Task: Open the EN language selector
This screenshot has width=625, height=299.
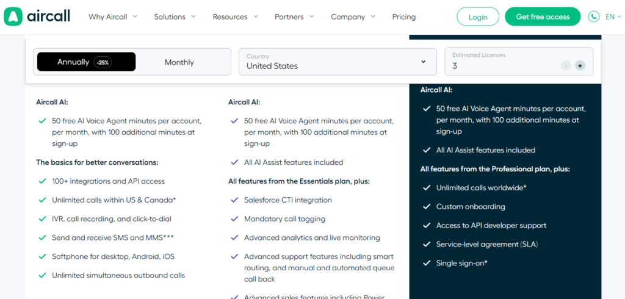Action: (613, 17)
